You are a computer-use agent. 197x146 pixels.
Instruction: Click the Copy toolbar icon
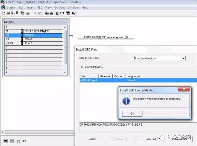coord(35,13)
